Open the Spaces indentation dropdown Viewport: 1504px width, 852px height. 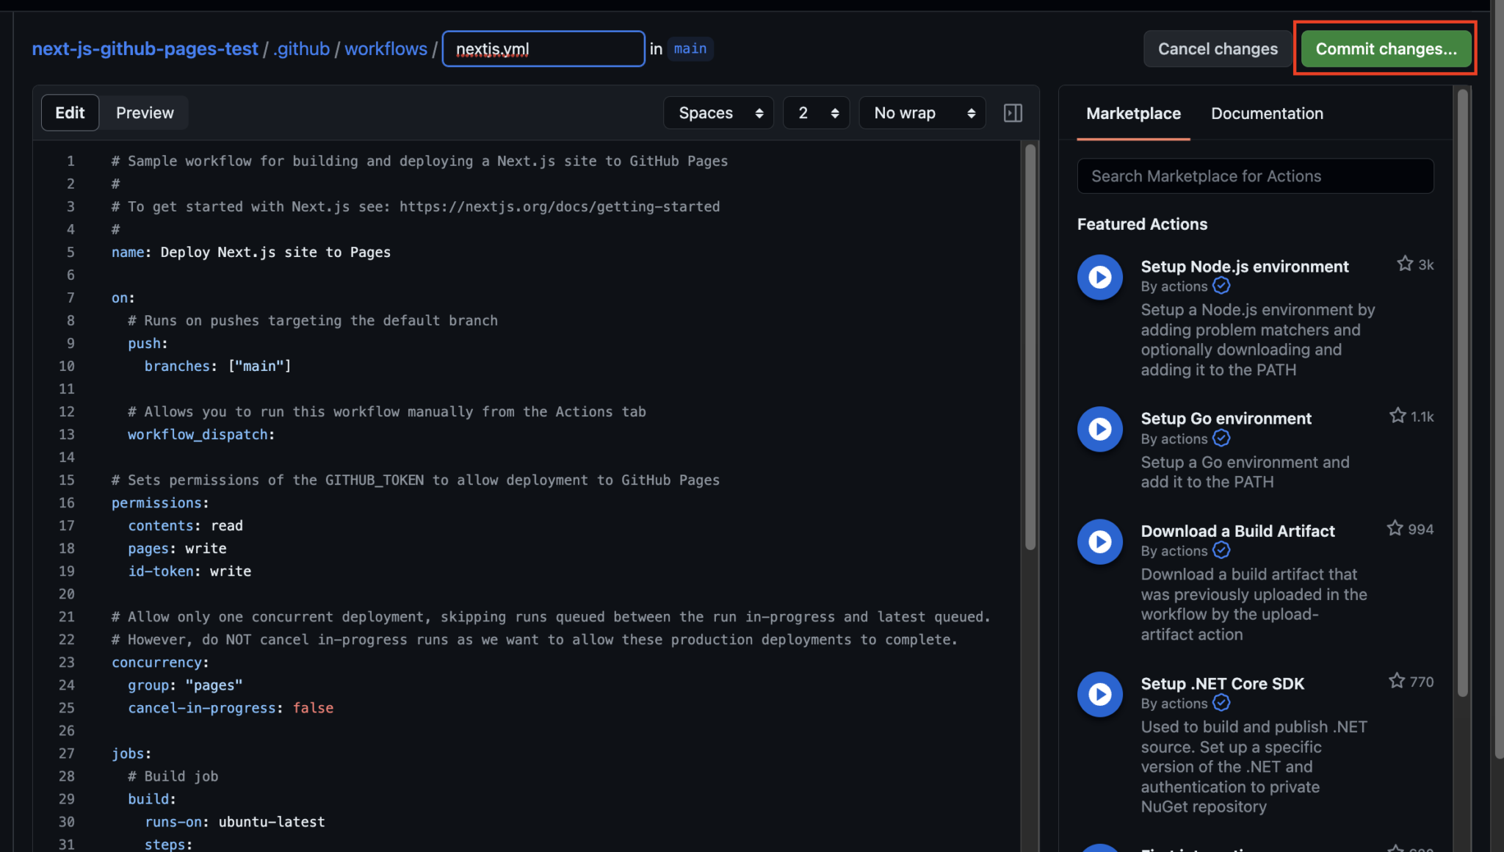[x=718, y=112]
